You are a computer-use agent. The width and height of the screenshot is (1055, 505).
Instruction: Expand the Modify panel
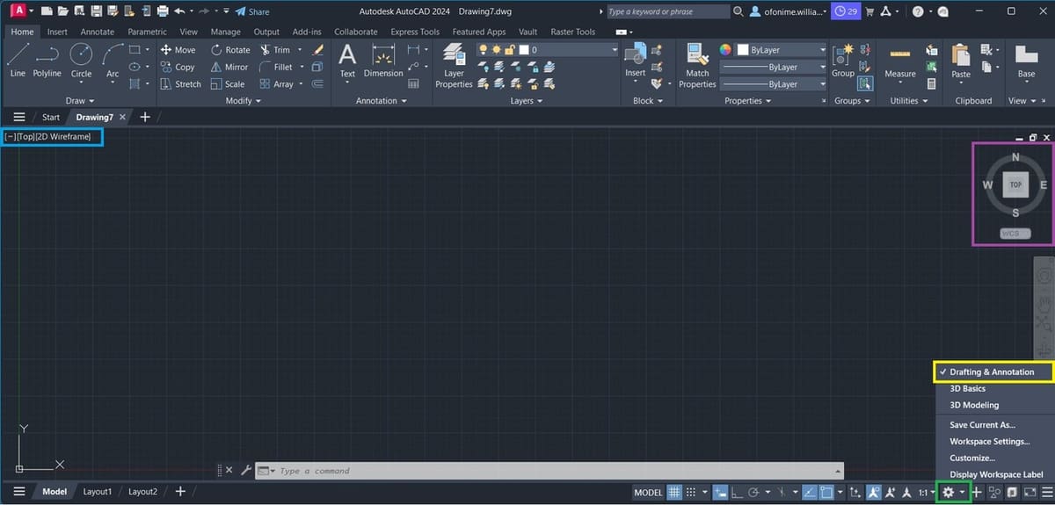click(x=244, y=101)
